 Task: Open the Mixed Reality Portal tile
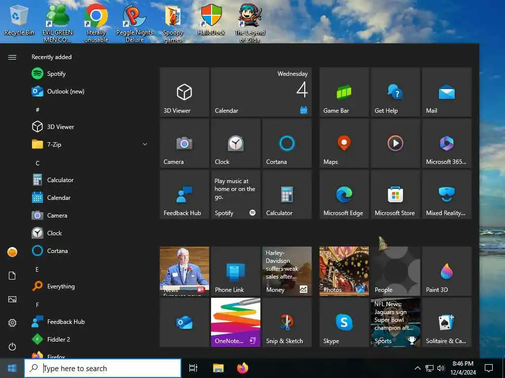click(447, 194)
